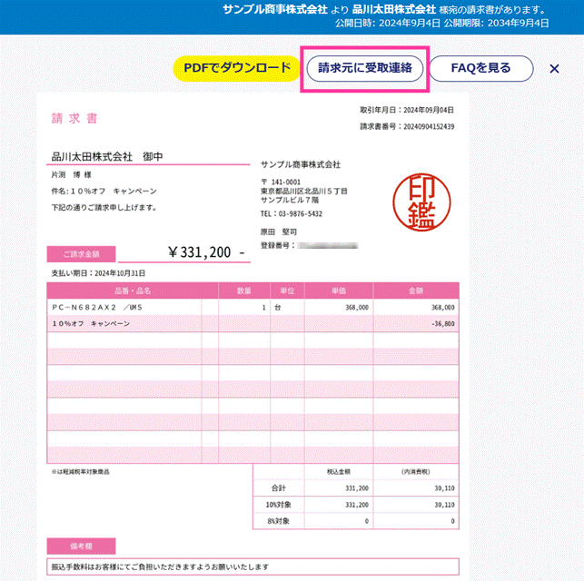Click phone number TEL：03-9876-5432
Screen dimensions: 584x581
(x=292, y=214)
